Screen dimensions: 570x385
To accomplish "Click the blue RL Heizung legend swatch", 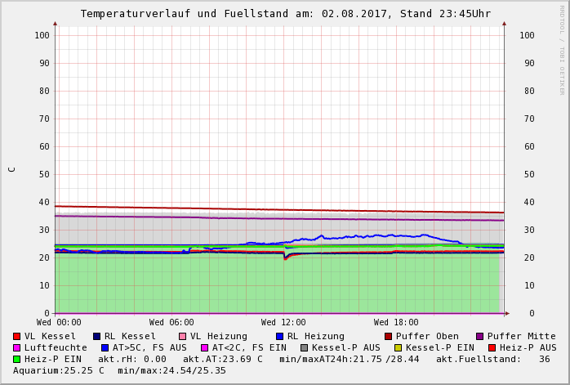I will 279,336.
